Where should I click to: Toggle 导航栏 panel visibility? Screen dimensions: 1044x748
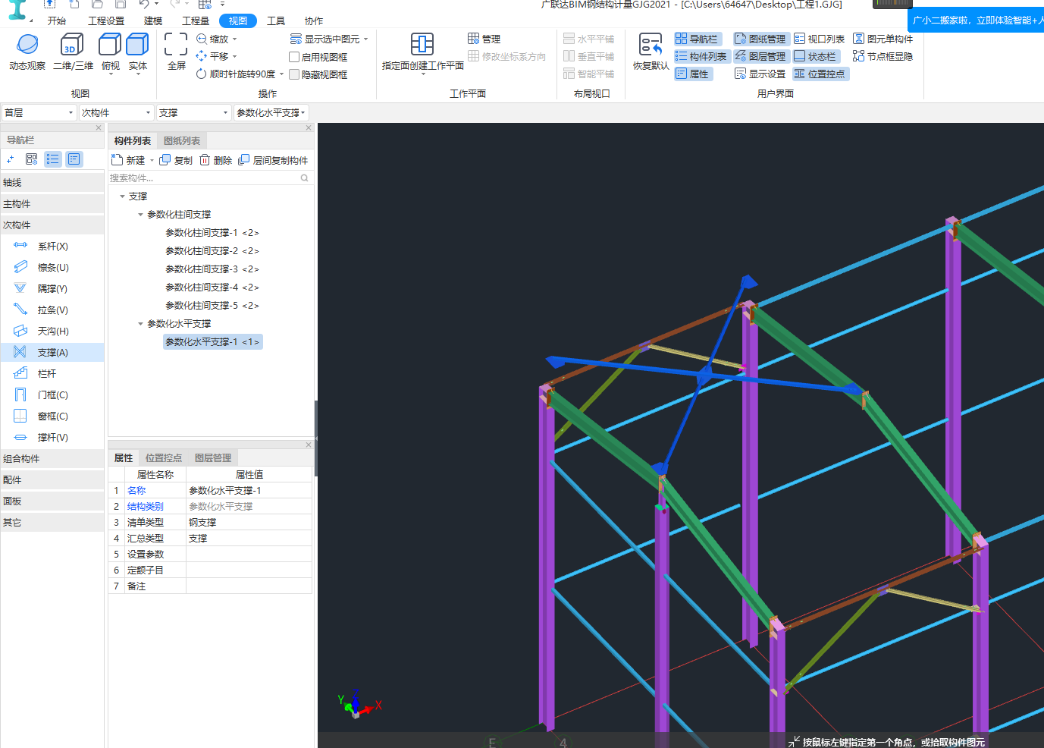(697, 39)
